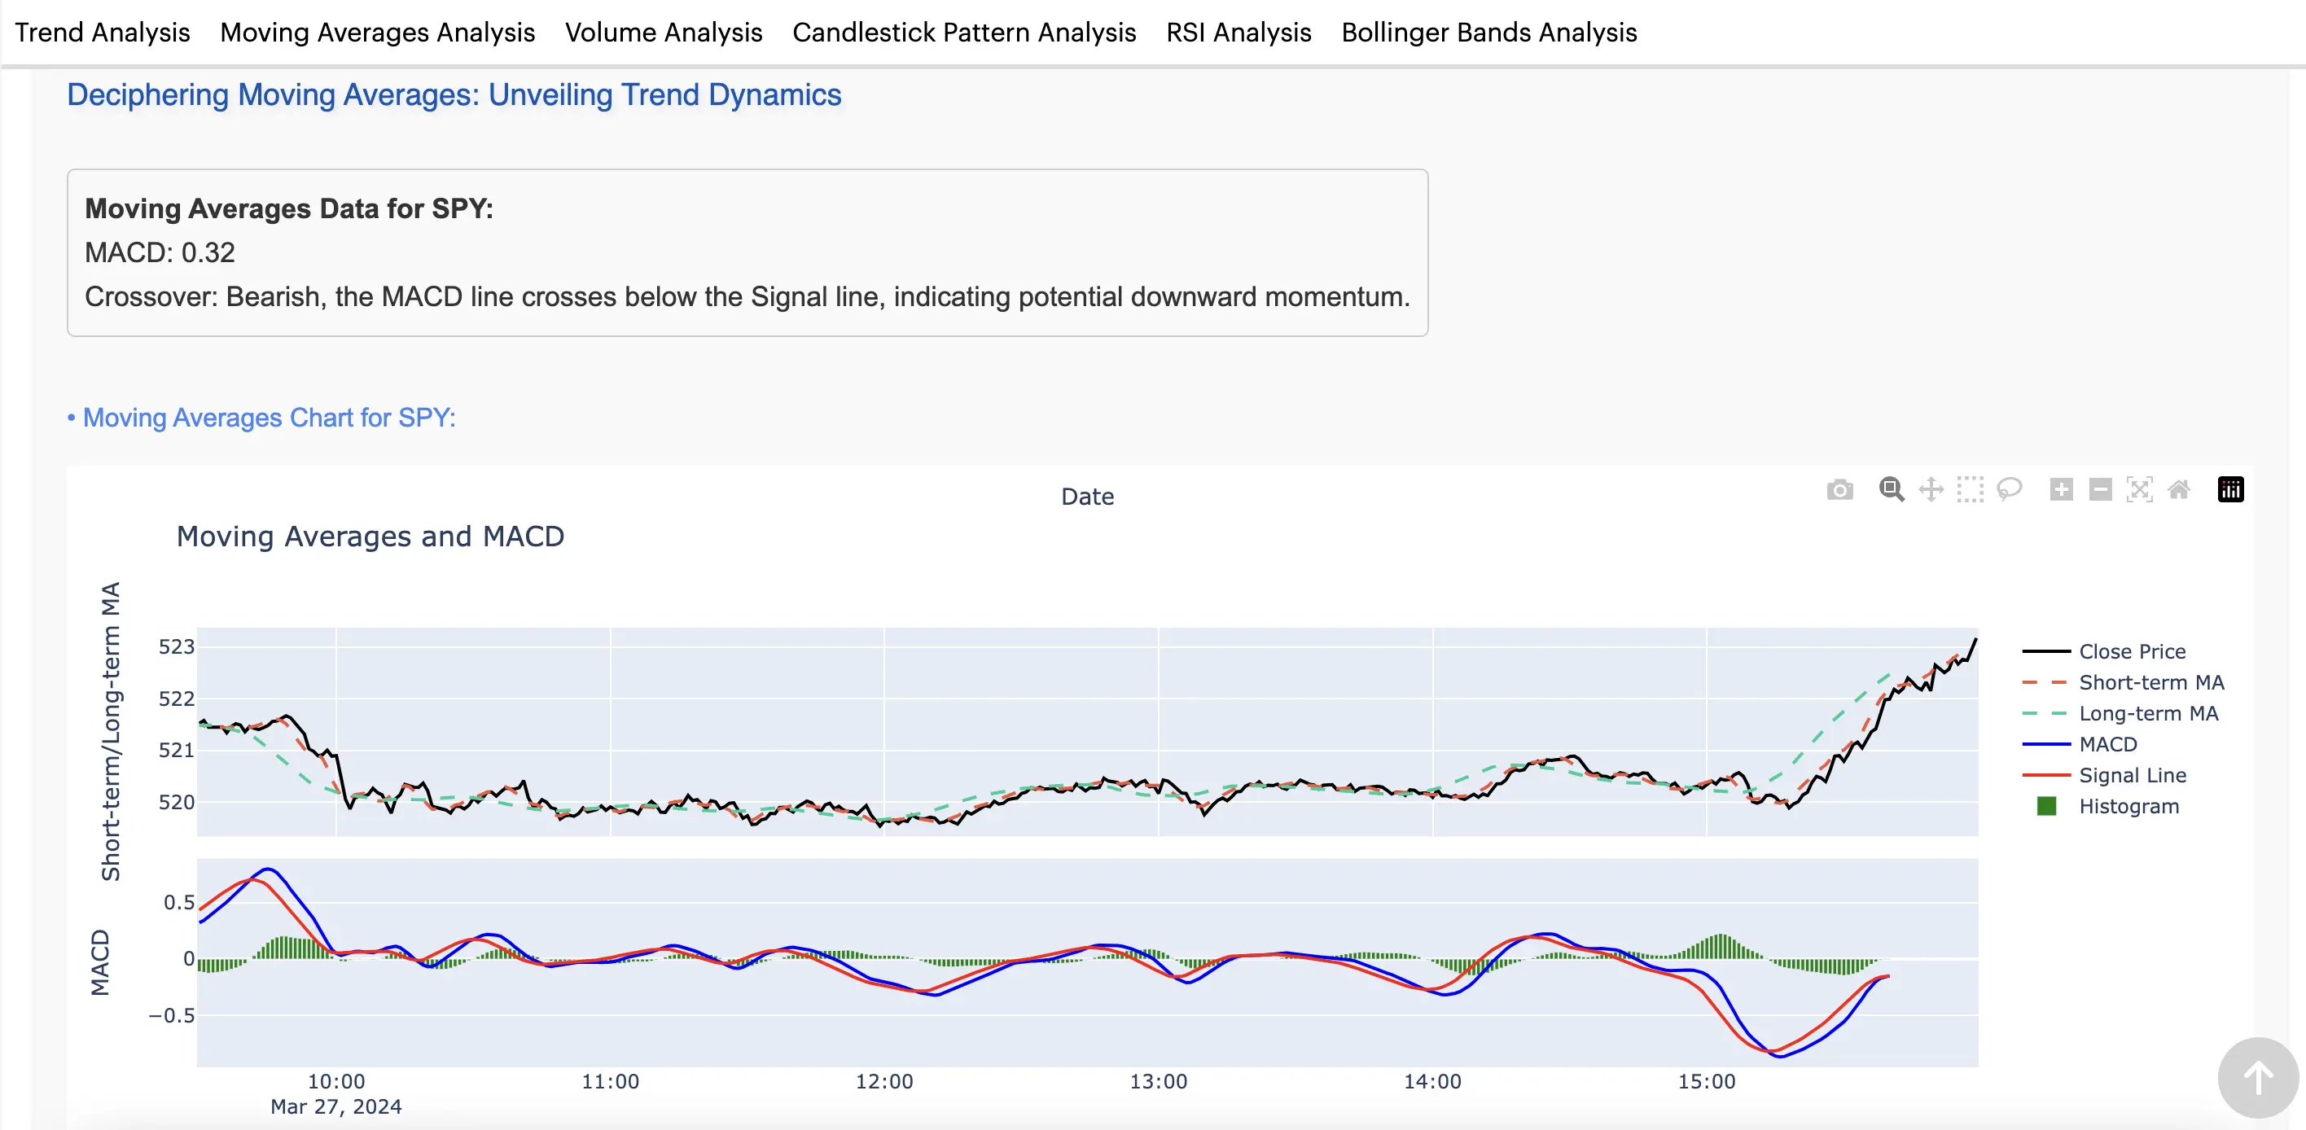The image size is (2306, 1130).
Task: Click the Date axis title
Action: (x=1087, y=497)
